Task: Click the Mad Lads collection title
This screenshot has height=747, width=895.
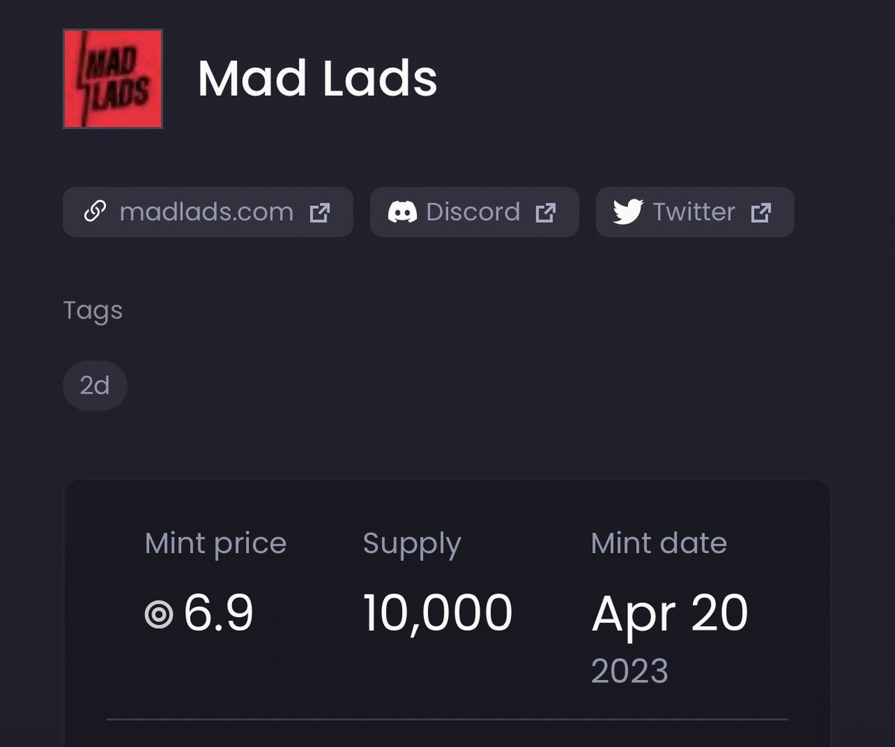Action: pos(317,78)
